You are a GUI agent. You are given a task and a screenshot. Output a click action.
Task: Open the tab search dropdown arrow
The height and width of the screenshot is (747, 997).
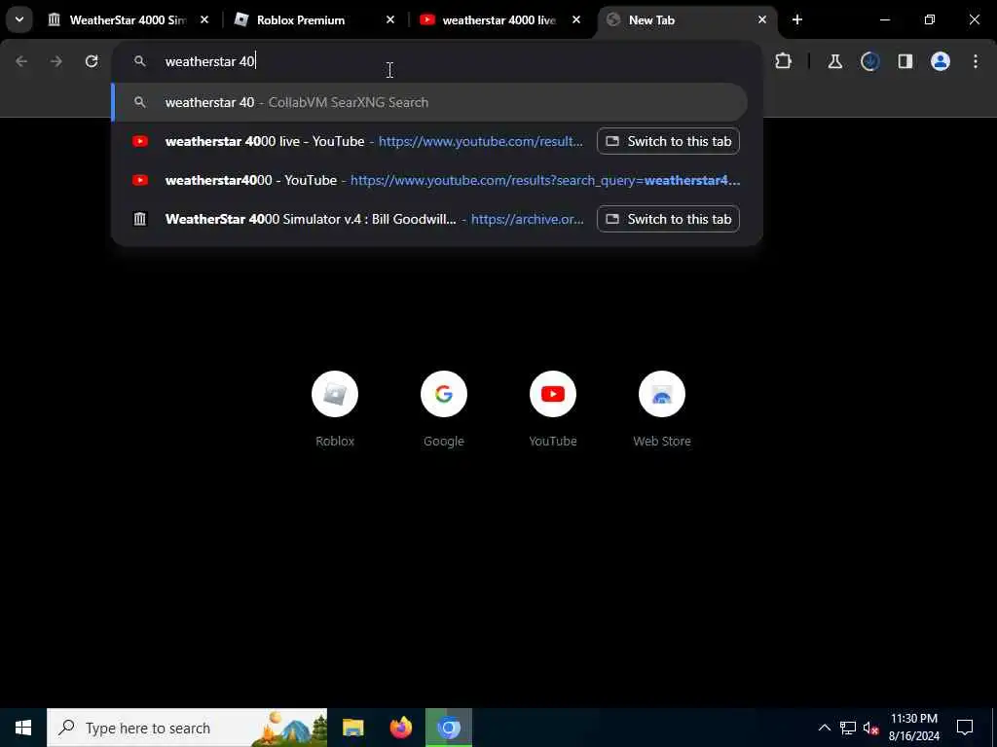(19, 19)
